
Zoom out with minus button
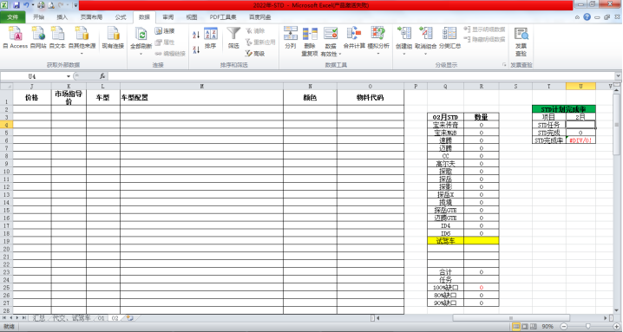563,327
